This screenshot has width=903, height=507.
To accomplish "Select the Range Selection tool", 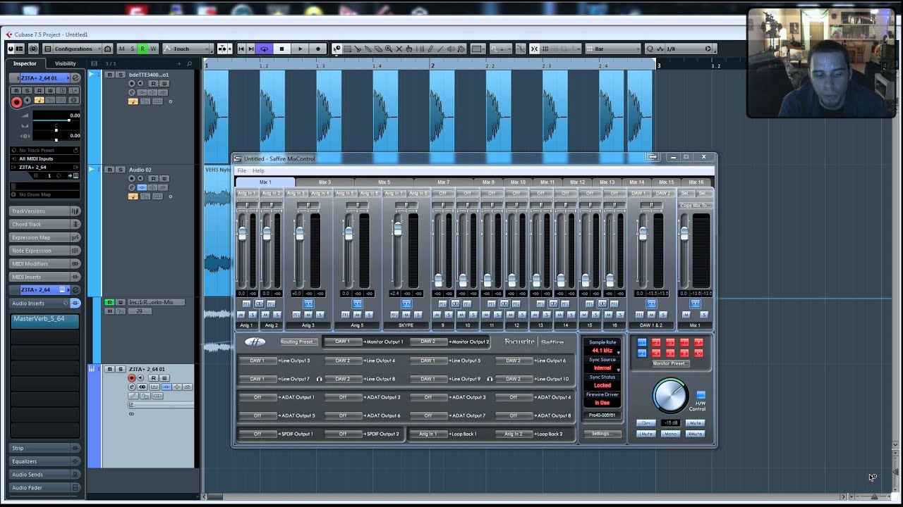I will click(x=347, y=49).
